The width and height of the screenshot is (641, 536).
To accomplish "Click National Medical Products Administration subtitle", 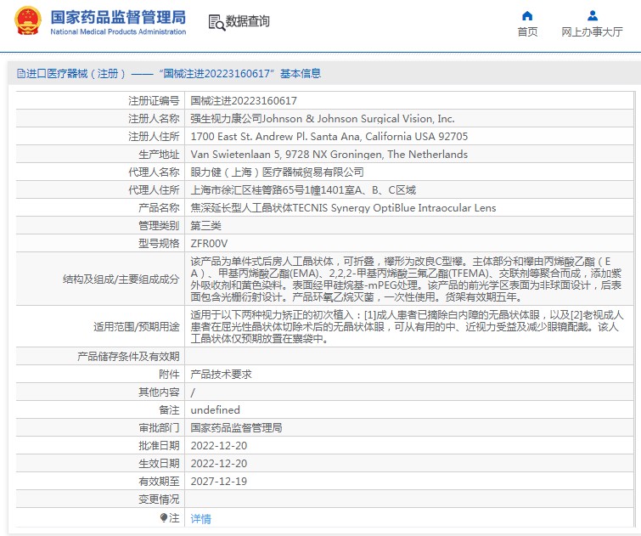I will [118, 32].
